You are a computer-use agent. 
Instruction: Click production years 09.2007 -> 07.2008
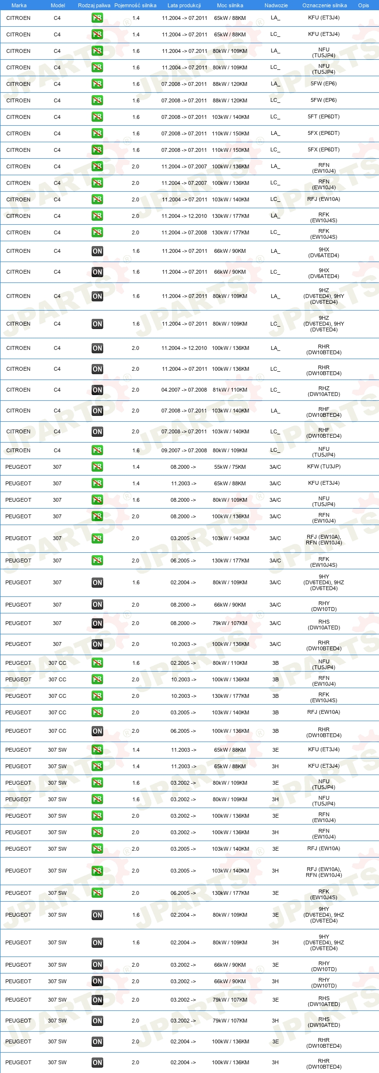pyautogui.click(x=184, y=451)
